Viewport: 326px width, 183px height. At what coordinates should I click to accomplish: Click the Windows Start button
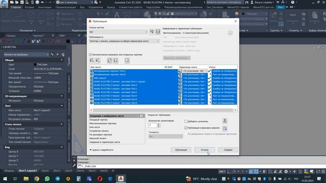5,178
